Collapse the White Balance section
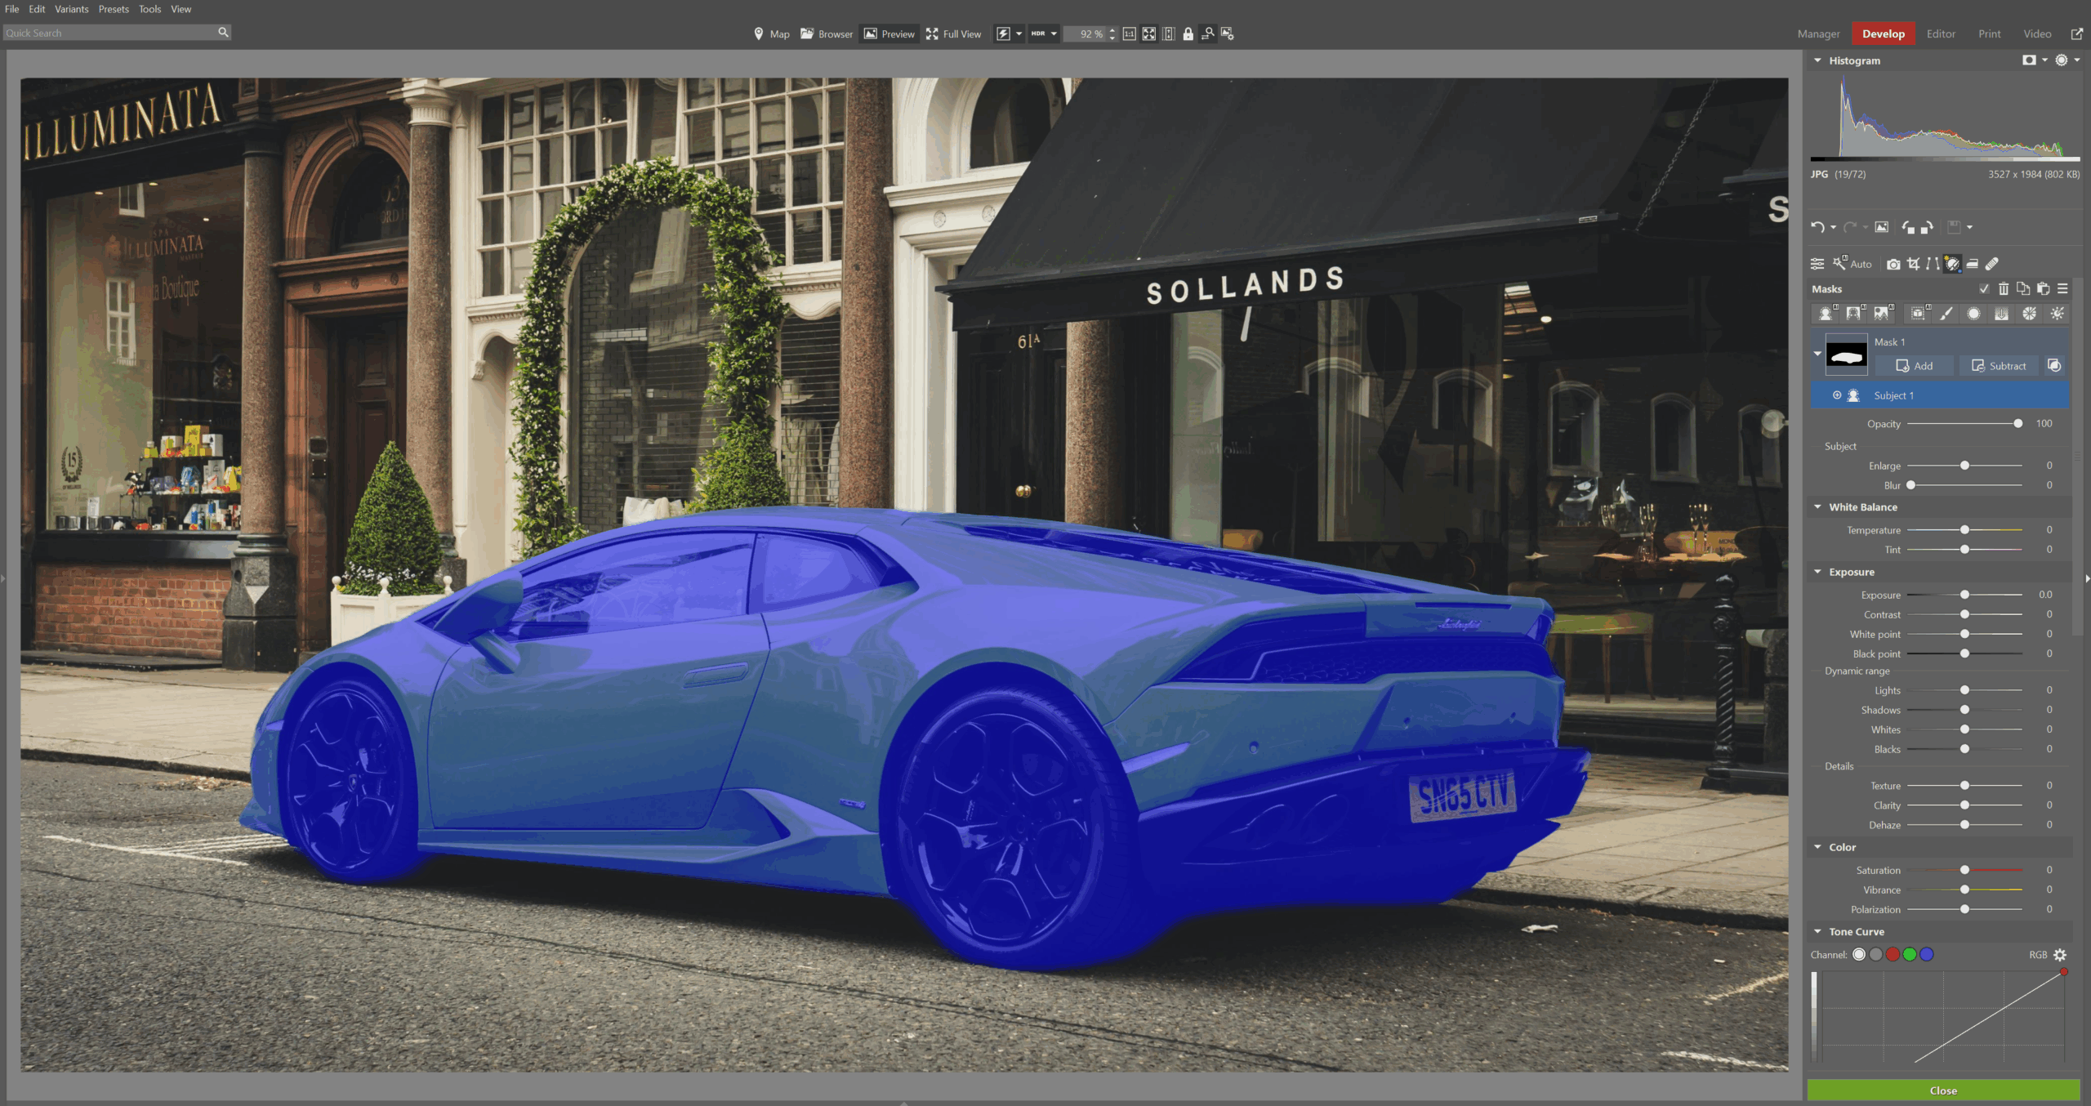Screen dimensions: 2091x1106 coord(1817,507)
